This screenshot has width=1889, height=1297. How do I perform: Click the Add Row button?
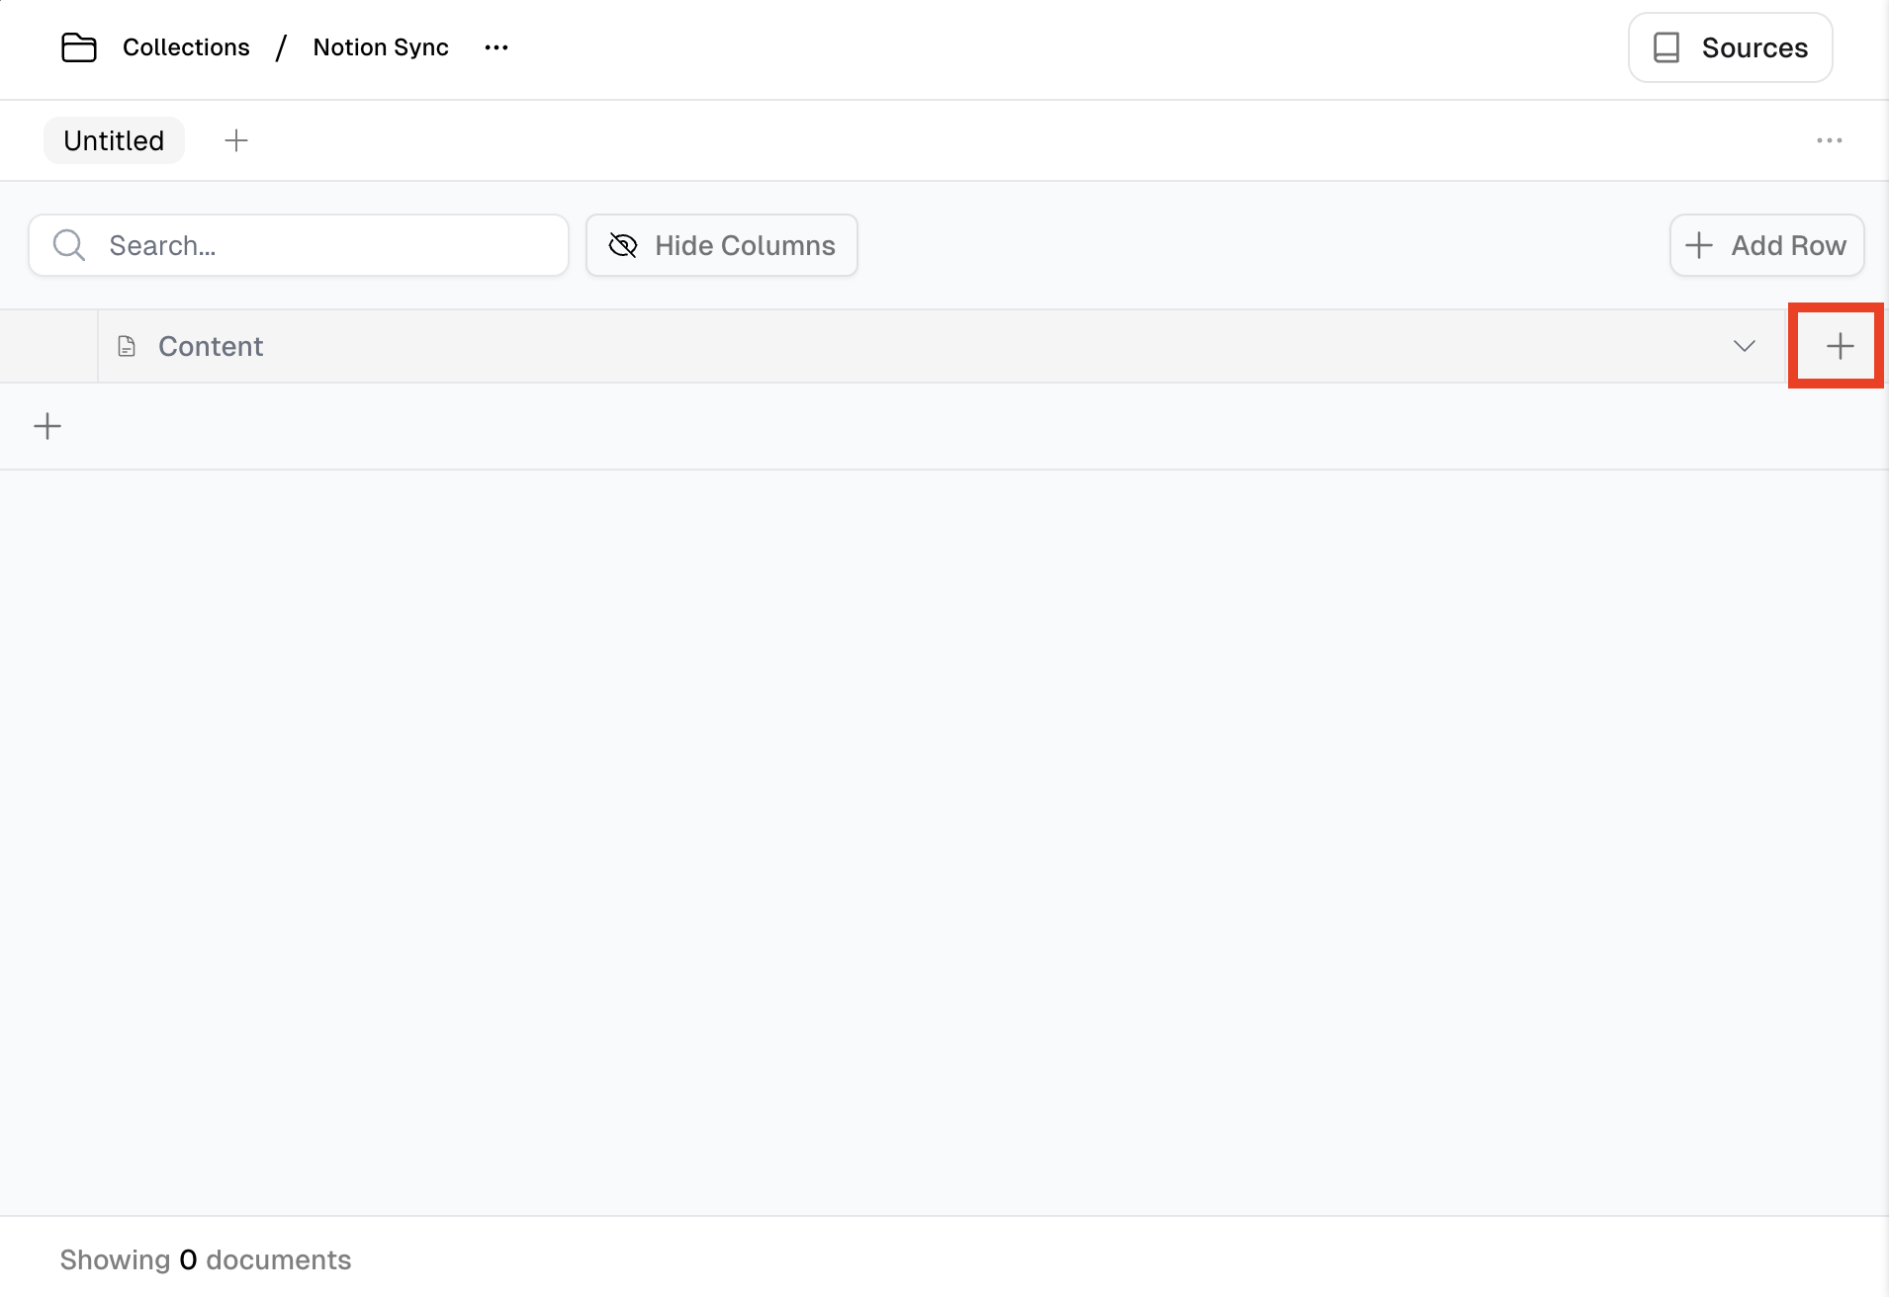(x=1766, y=245)
